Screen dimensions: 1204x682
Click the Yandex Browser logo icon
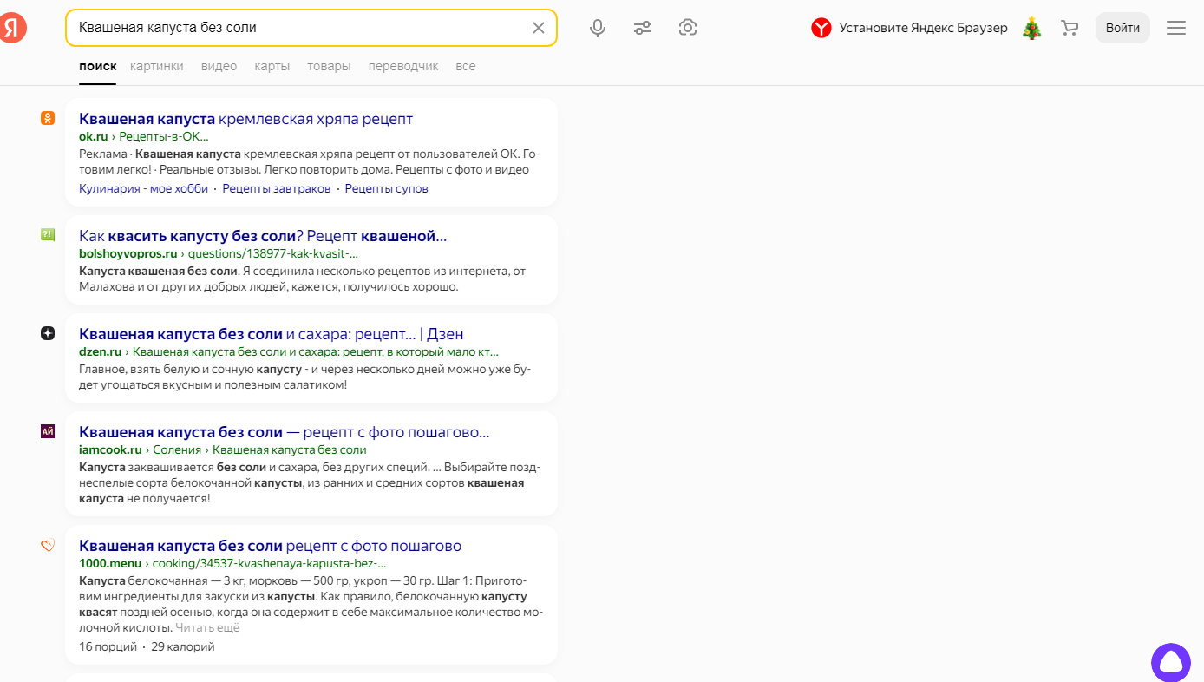[821, 28]
